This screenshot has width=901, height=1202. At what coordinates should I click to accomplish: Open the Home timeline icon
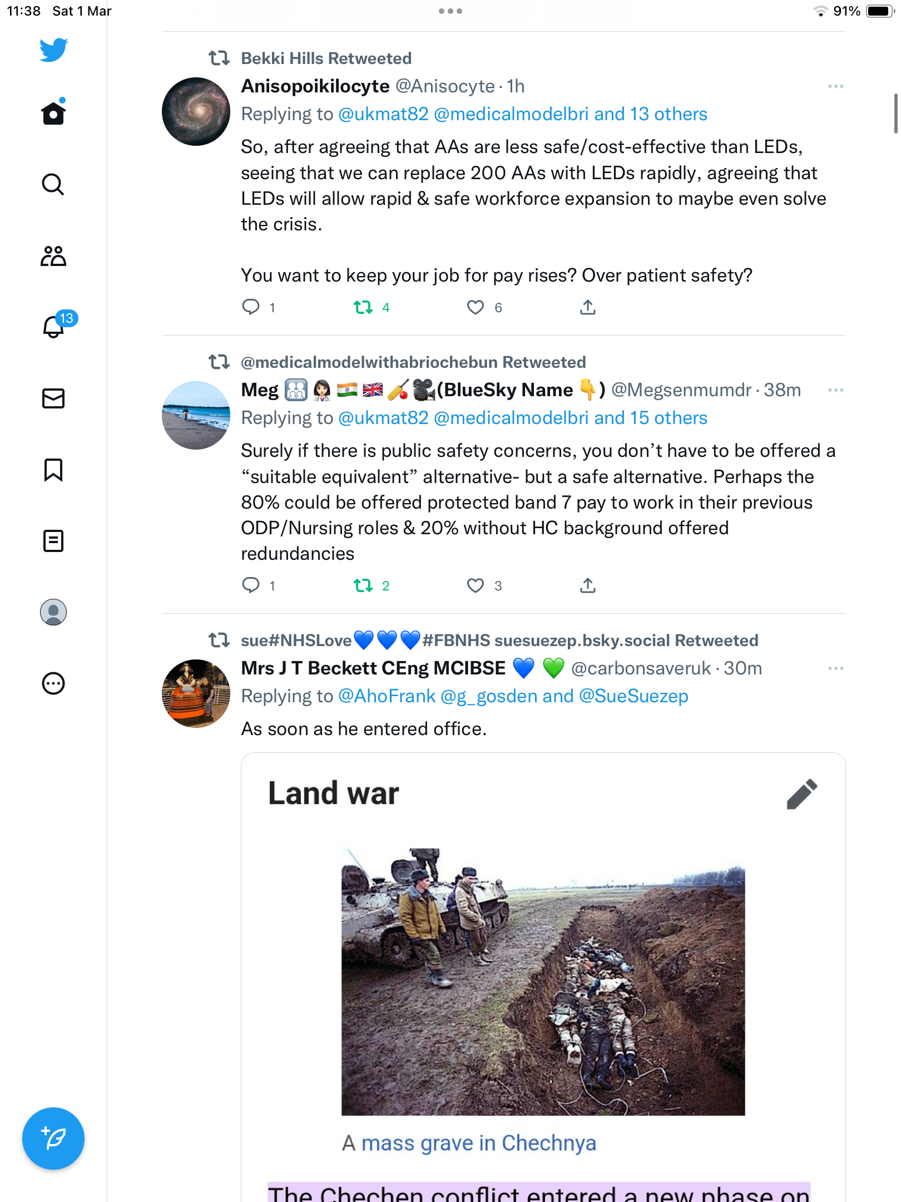pyautogui.click(x=53, y=112)
